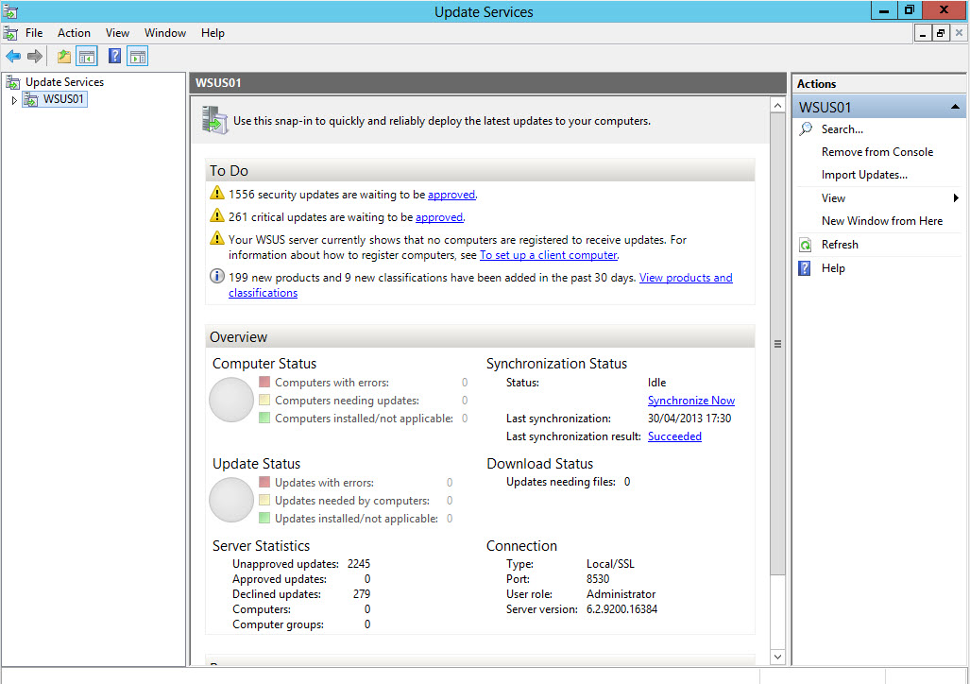Click red Computers with errors swatch
This screenshot has width=970, height=684.
(264, 382)
